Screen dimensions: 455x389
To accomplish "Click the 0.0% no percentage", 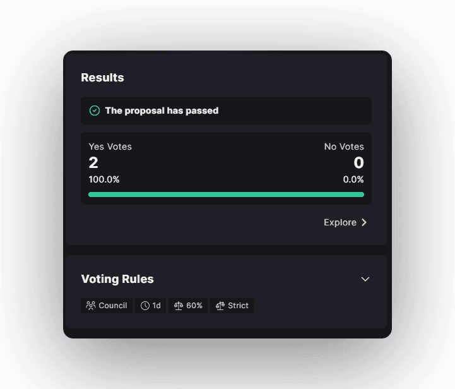I will [x=353, y=179].
